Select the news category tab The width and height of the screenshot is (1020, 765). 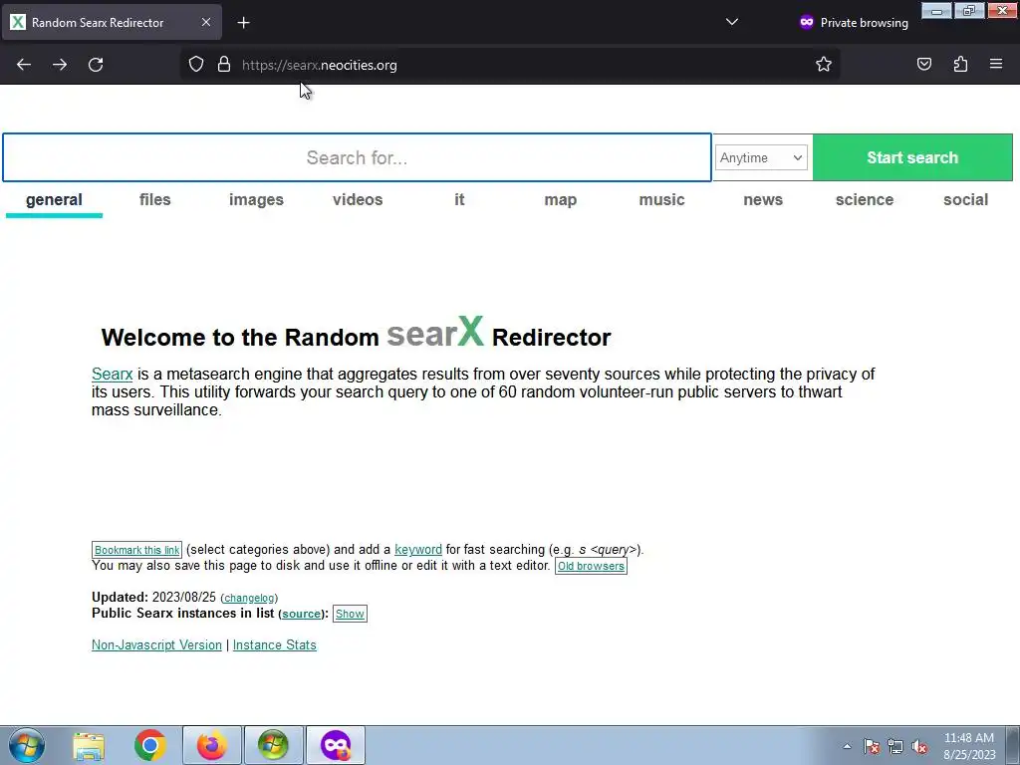click(x=763, y=199)
